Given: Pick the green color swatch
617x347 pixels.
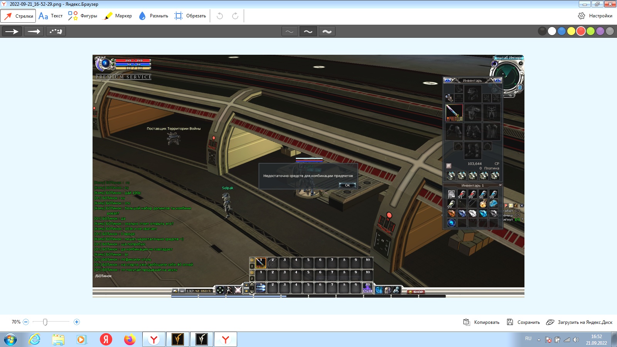Looking at the screenshot, I should click(x=590, y=31).
